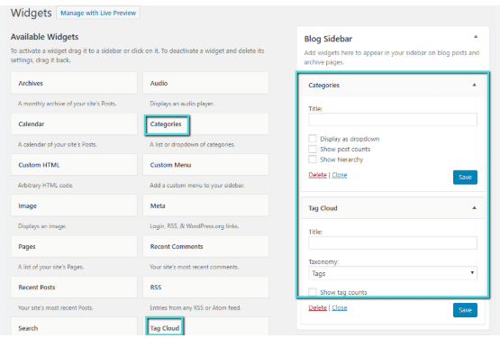Delete the Categories widget

coord(318,175)
